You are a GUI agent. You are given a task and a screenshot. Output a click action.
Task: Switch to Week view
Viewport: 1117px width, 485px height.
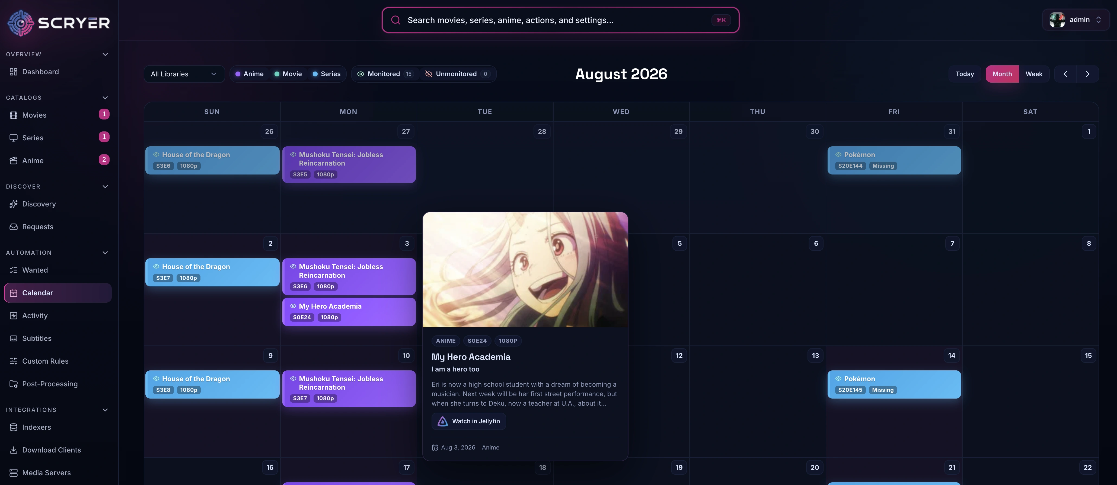point(1034,74)
